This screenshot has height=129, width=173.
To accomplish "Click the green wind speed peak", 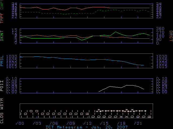I will (116, 32).
